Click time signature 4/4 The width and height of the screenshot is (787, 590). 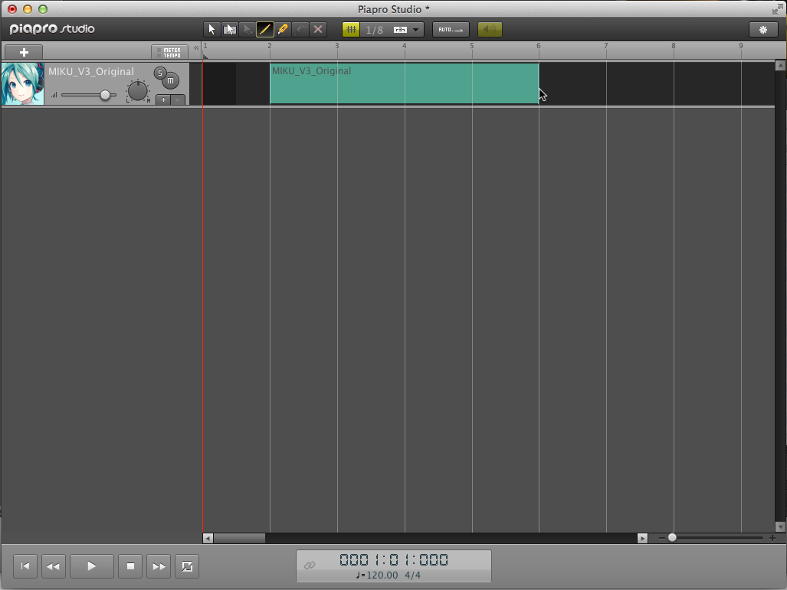coord(412,575)
